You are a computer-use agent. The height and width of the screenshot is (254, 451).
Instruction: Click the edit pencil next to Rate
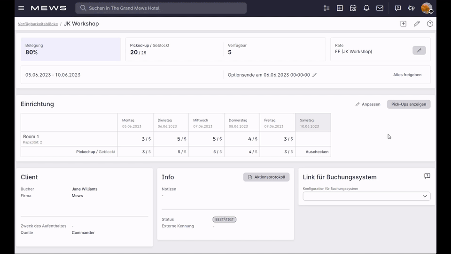tap(419, 50)
